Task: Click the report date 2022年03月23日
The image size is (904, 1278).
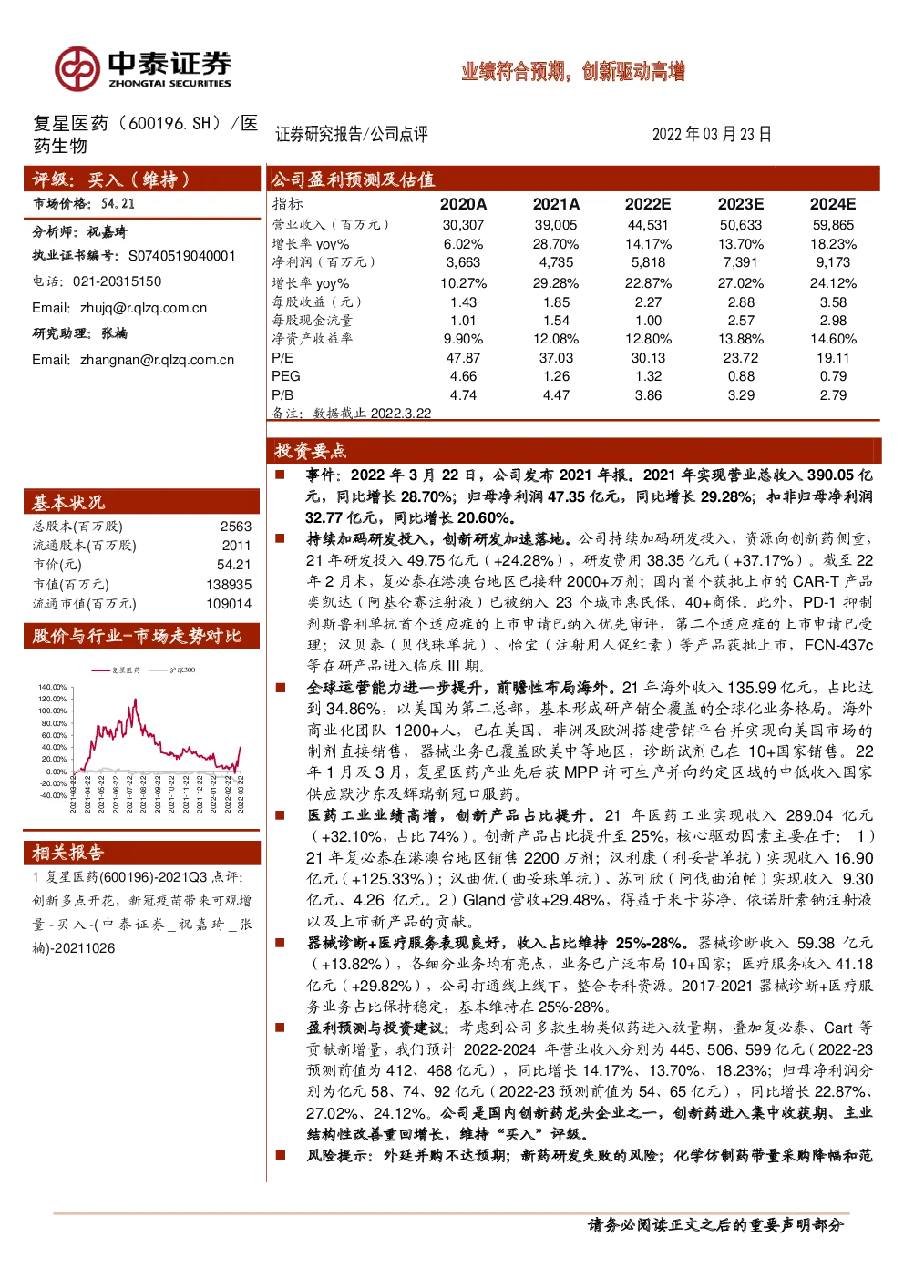Action: 712,134
